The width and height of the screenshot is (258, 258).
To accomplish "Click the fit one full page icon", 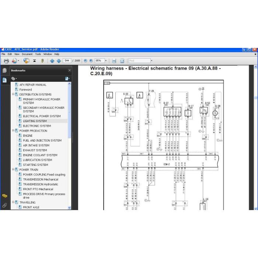I will (122, 61).
